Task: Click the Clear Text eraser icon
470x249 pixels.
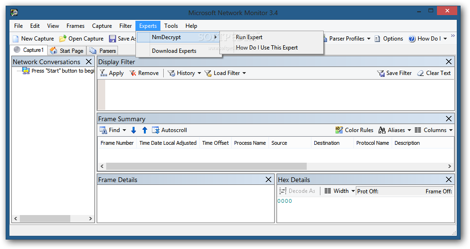Action: click(420, 73)
